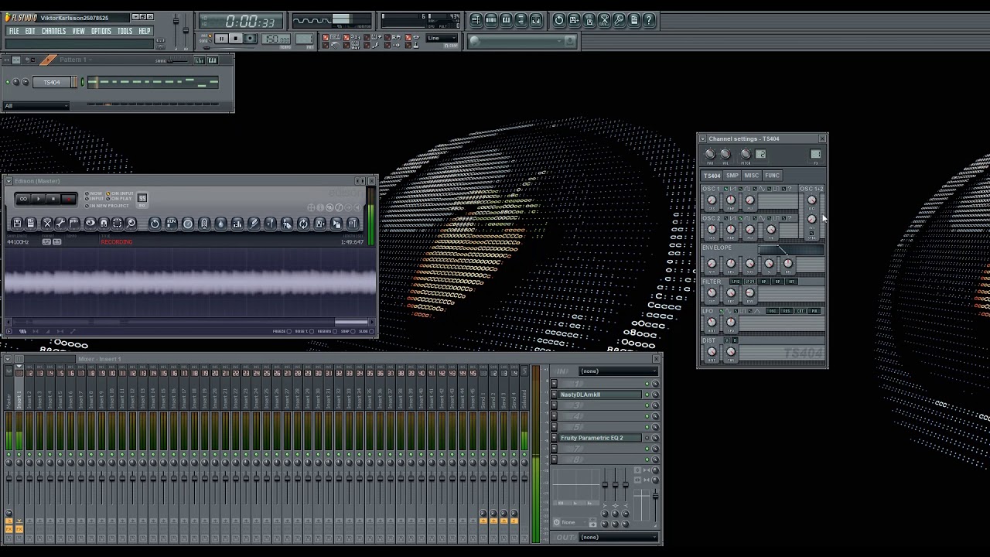The width and height of the screenshot is (990, 557).
Task: Select Edison's IN NEW PROJECT option
Action: click(108, 205)
